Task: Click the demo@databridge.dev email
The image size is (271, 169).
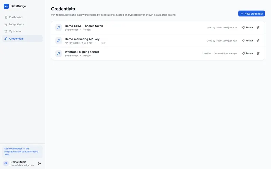Action: [x=22, y=165]
